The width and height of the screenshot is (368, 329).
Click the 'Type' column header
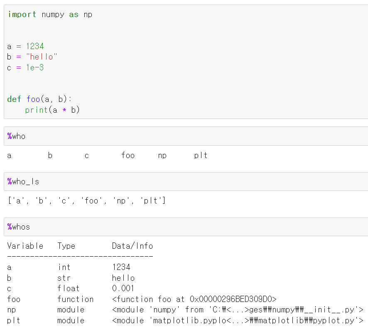click(66, 246)
